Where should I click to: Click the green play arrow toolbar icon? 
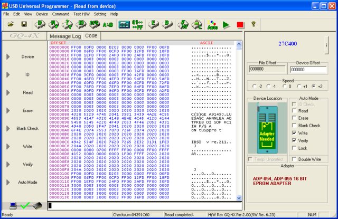[226, 25]
